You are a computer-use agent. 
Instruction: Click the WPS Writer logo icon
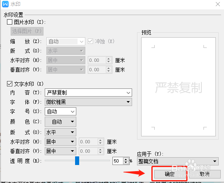click(5, 4)
